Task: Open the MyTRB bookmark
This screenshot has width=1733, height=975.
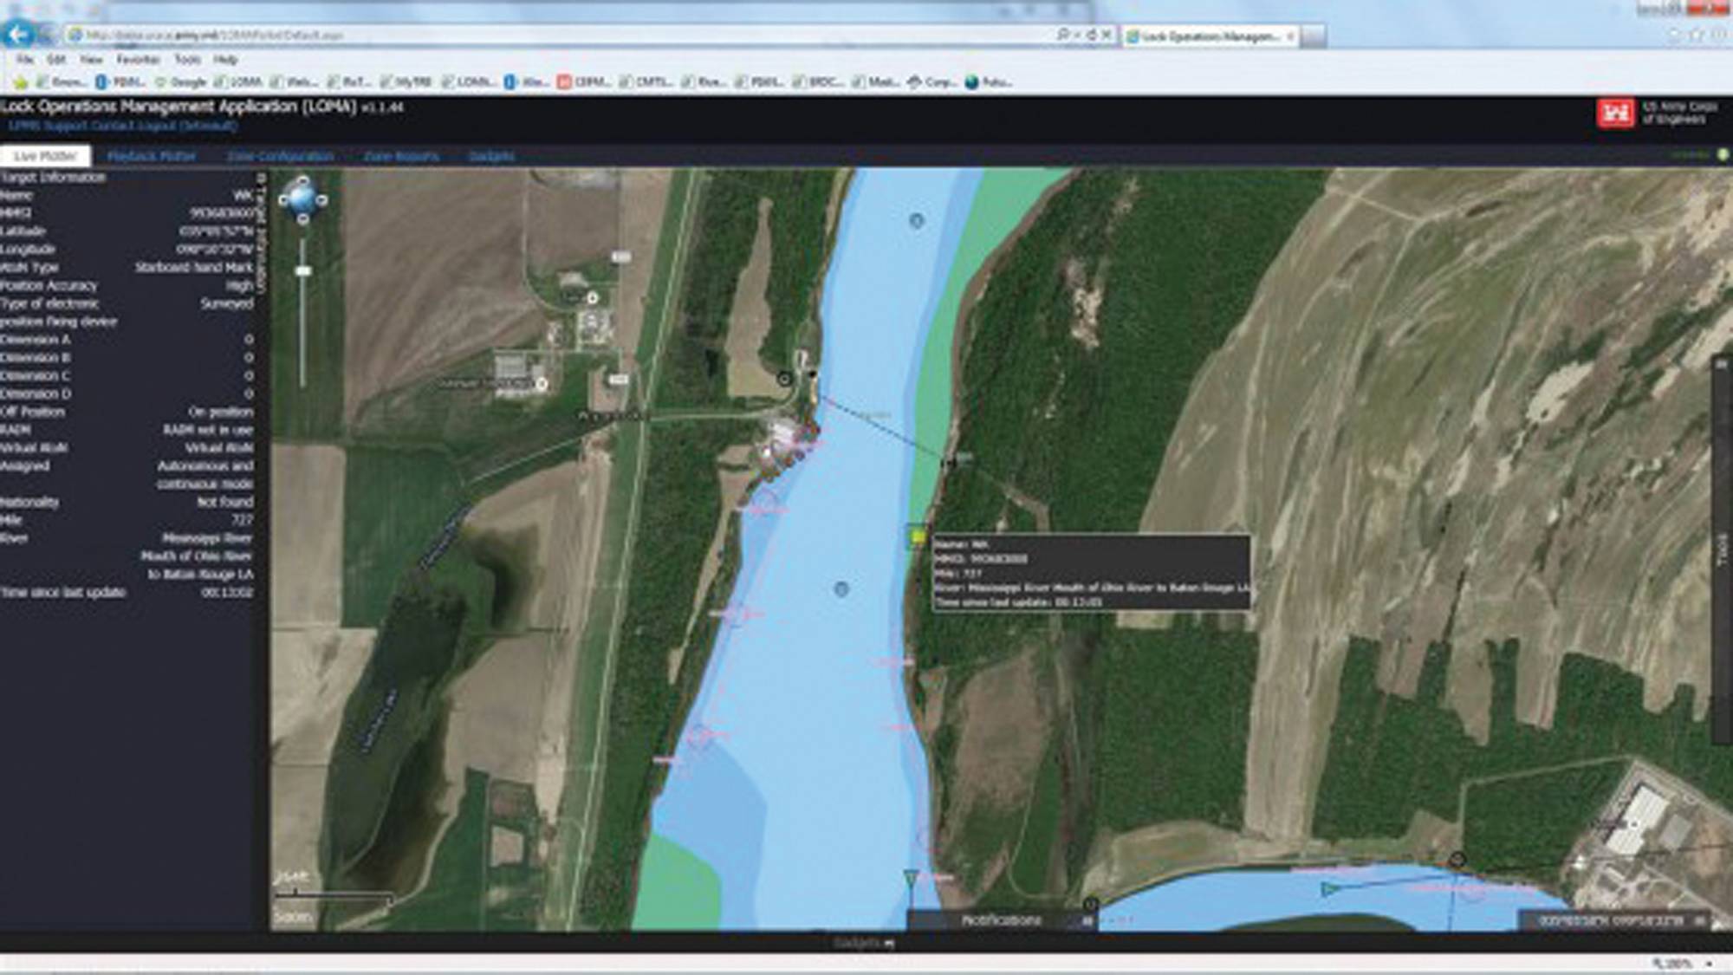Action: click(406, 82)
